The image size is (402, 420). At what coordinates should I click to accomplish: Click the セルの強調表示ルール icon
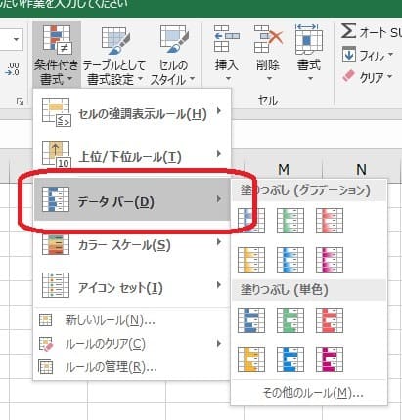(56, 111)
